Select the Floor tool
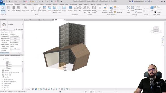The height and width of the screenshot is (93, 166). tap(49, 9)
